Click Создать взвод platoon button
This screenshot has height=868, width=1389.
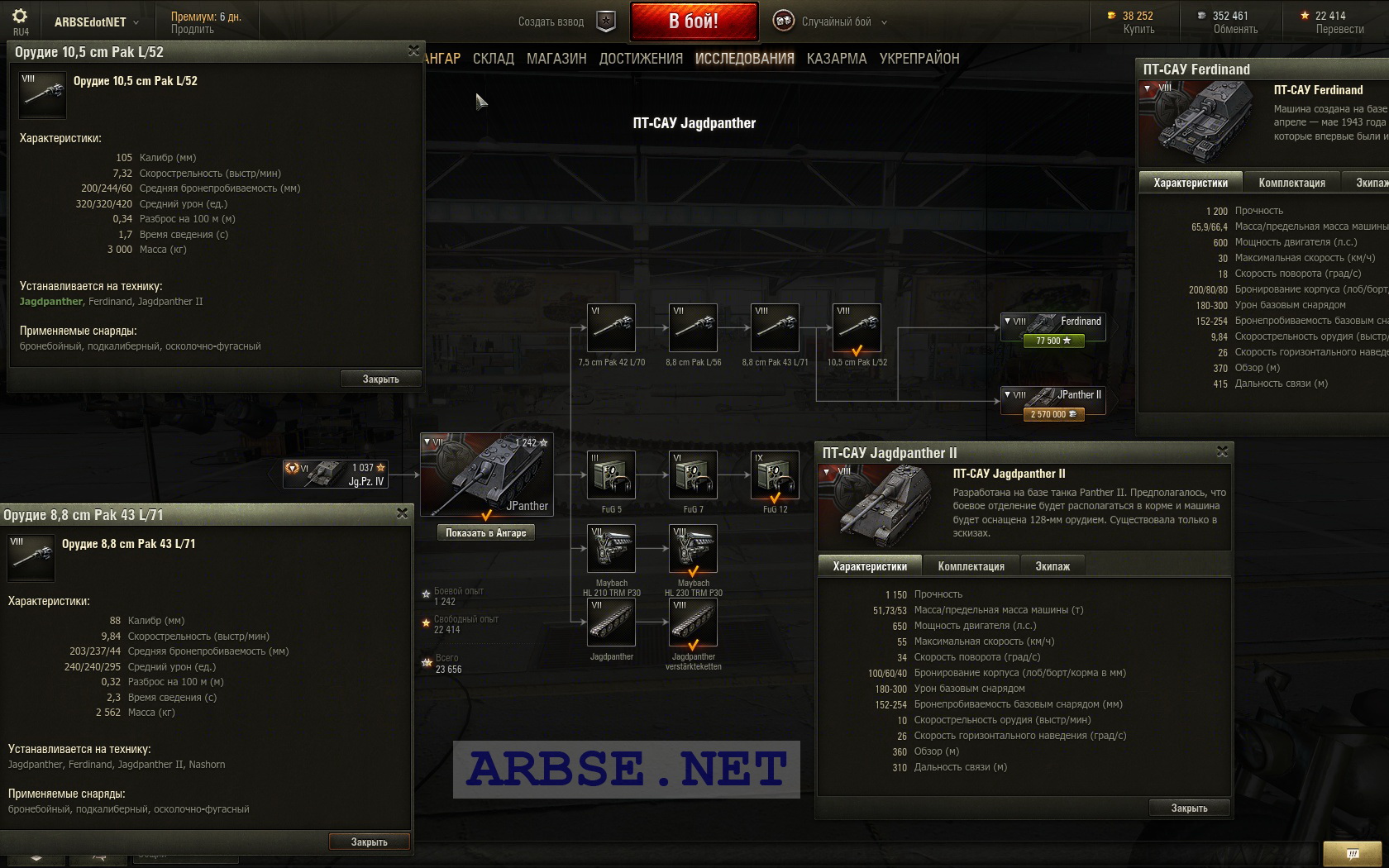[551, 21]
